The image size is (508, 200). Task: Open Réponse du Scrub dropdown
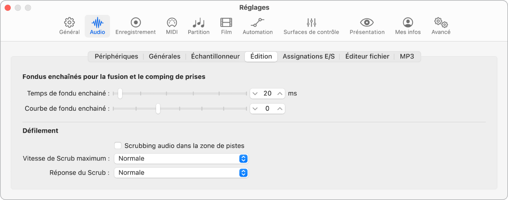click(x=181, y=173)
